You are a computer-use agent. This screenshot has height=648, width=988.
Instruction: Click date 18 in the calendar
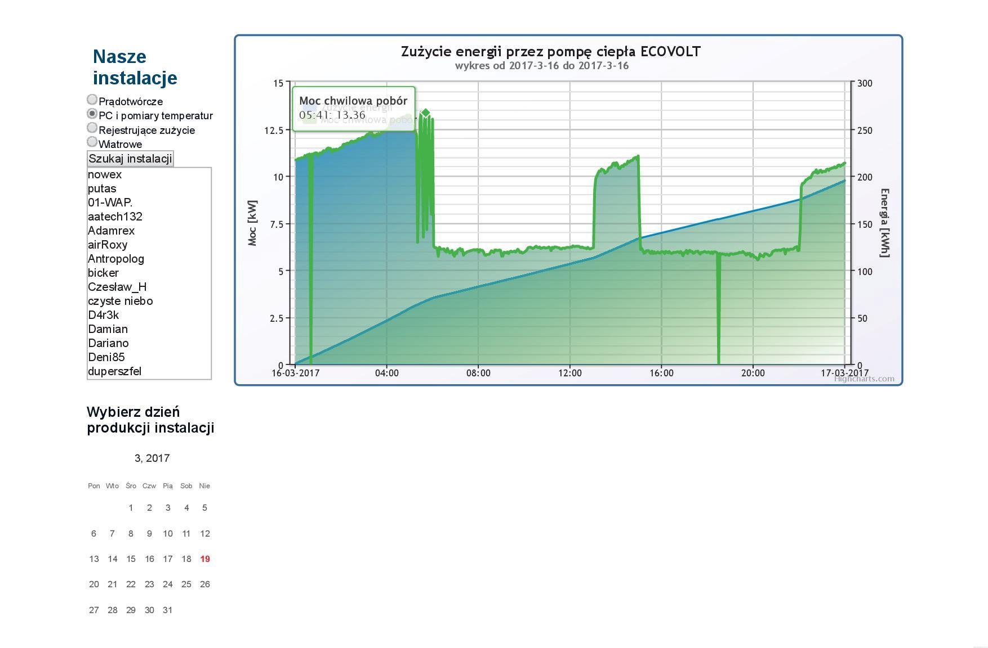click(x=186, y=559)
